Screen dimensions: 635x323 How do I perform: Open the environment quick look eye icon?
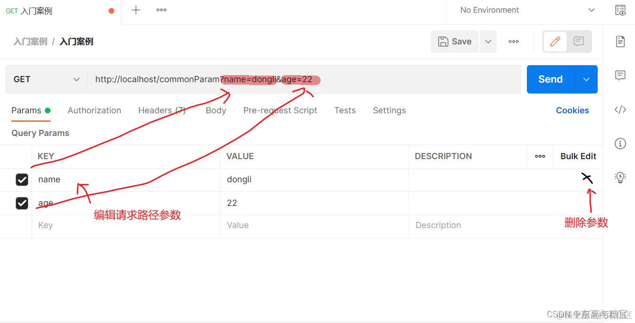coord(620,10)
